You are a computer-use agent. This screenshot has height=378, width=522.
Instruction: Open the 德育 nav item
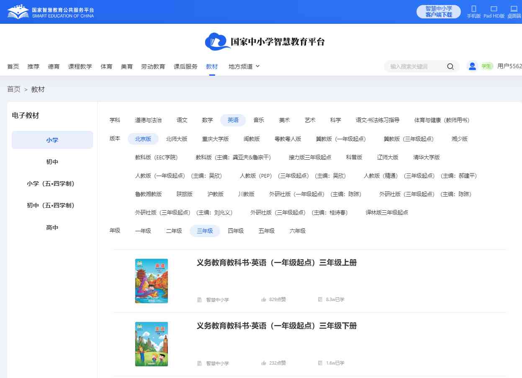point(54,66)
